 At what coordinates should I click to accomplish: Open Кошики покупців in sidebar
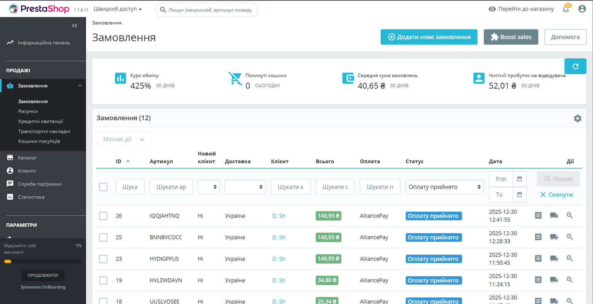(x=39, y=141)
